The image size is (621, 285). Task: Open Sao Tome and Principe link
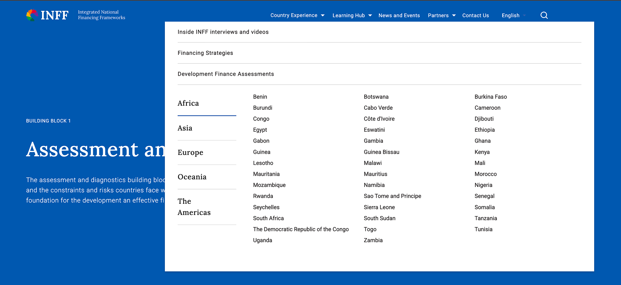pos(393,196)
